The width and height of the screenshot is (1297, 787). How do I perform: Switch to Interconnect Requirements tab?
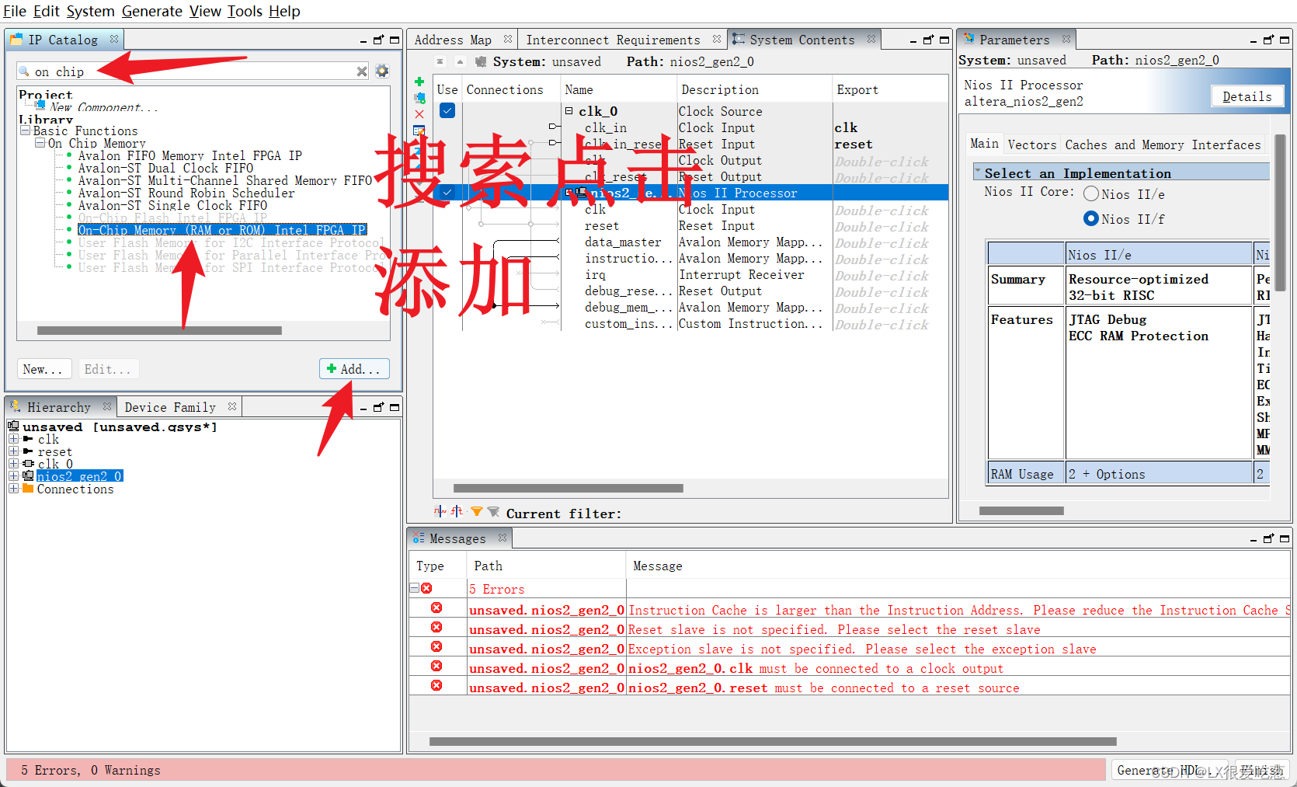point(613,40)
